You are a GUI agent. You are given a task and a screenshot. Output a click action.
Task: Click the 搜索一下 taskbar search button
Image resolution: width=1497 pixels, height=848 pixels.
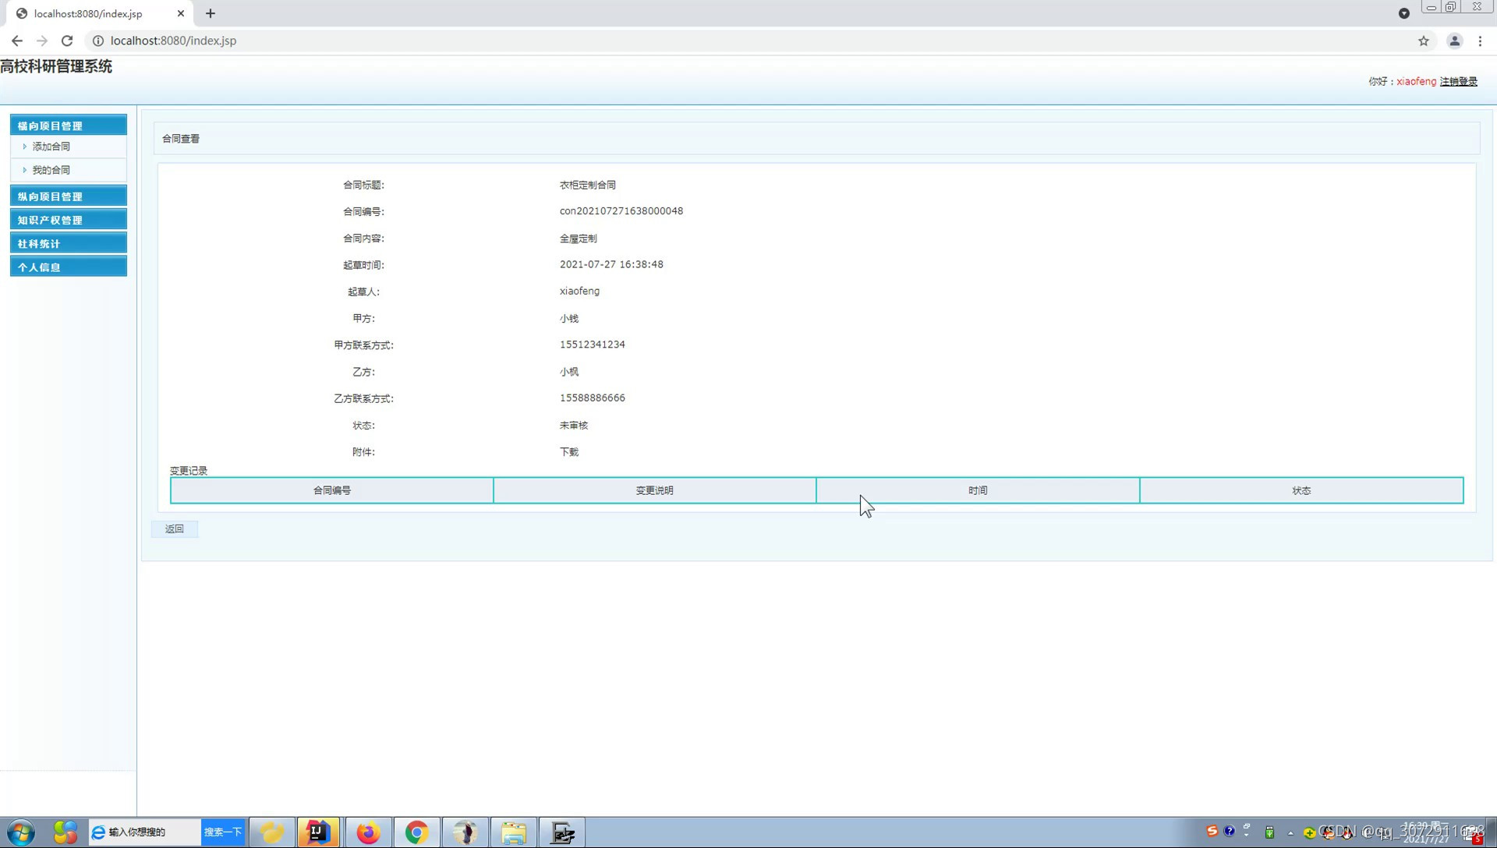coord(223,832)
